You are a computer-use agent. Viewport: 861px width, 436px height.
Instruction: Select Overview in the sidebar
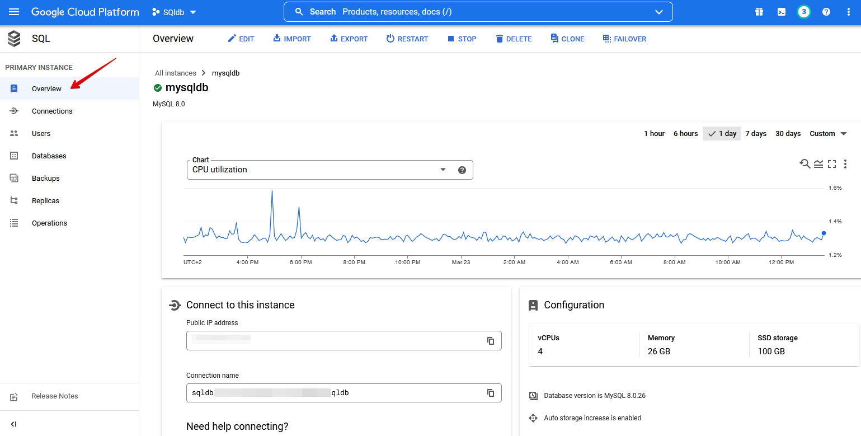tap(69, 88)
